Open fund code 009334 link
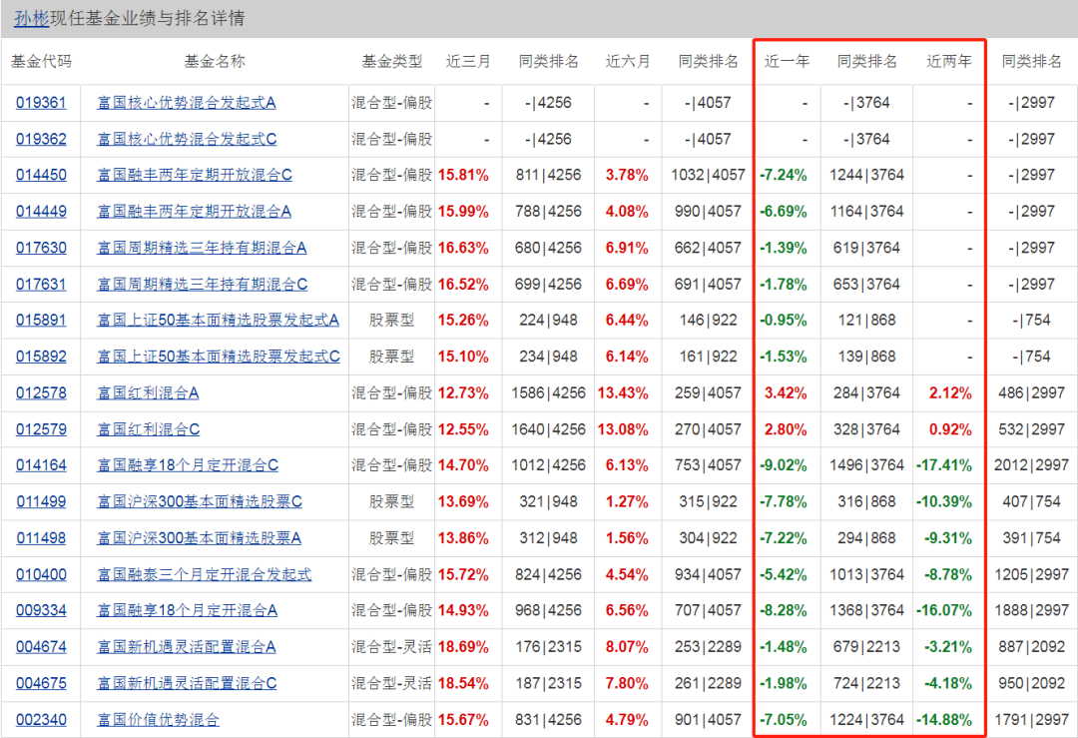This screenshot has width=1078, height=738. (41, 610)
